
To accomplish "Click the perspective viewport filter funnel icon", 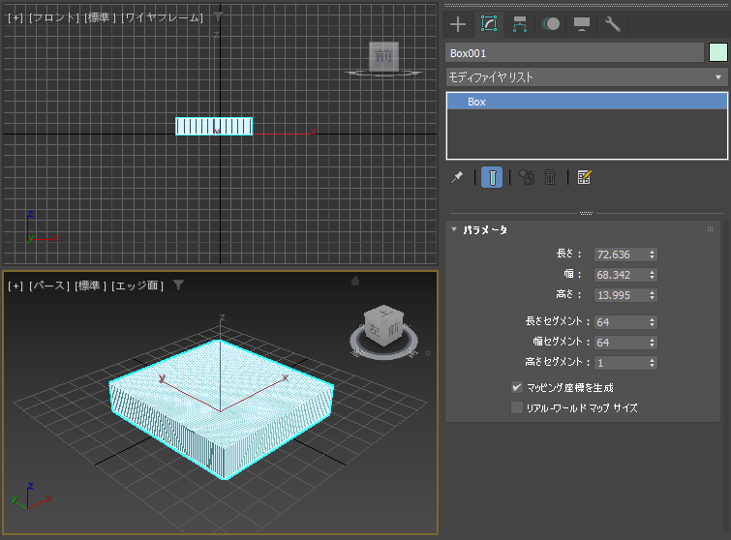I will click(178, 285).
